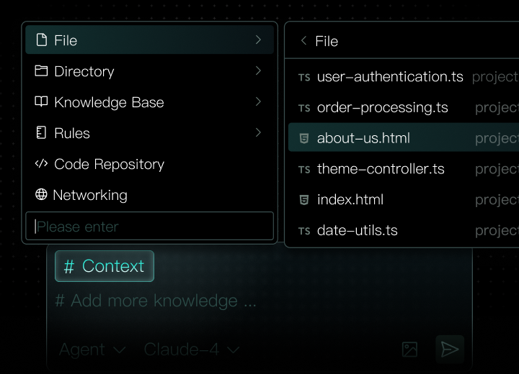Click the Networking globe icon
519x374 pixels.
tap(41, 195)
